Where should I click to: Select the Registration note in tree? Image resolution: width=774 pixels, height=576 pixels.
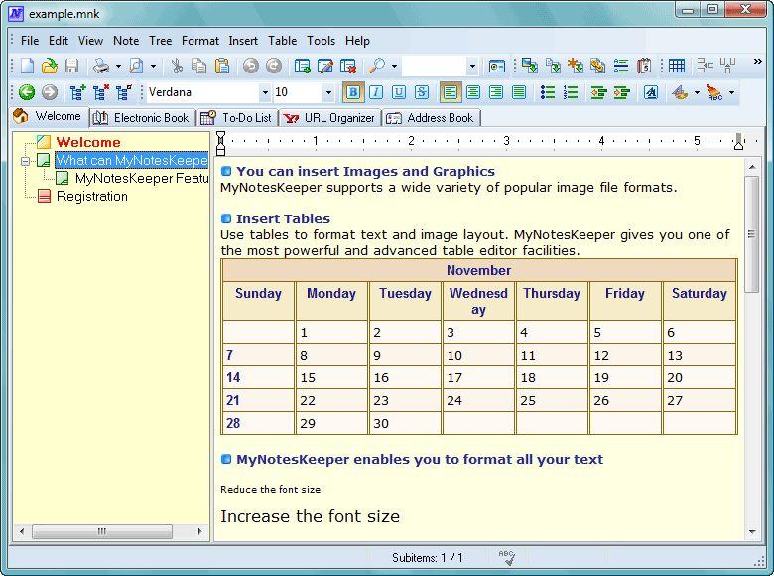(x=91, y=196)
